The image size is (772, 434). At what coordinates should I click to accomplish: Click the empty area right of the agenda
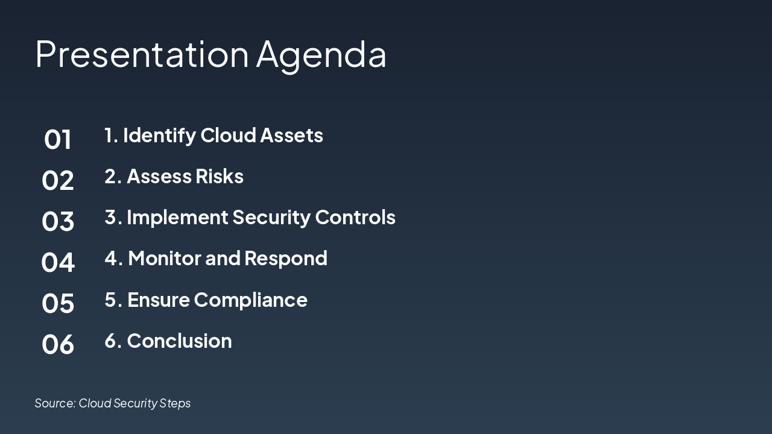click(x=573, y=241)
